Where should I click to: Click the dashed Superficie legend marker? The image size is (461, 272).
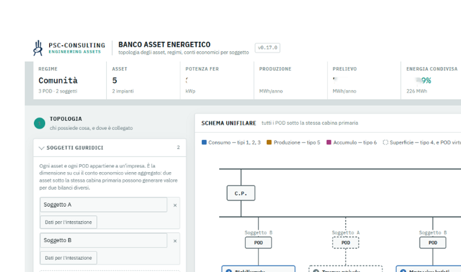[x=385, y=143]
